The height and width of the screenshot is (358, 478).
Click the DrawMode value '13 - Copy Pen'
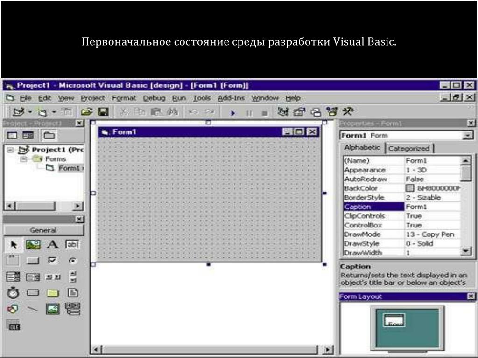coord(430,234)
